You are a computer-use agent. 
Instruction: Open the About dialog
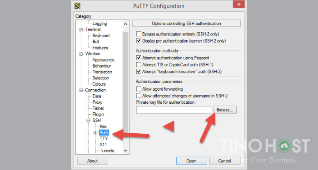[x=93, y=161]
